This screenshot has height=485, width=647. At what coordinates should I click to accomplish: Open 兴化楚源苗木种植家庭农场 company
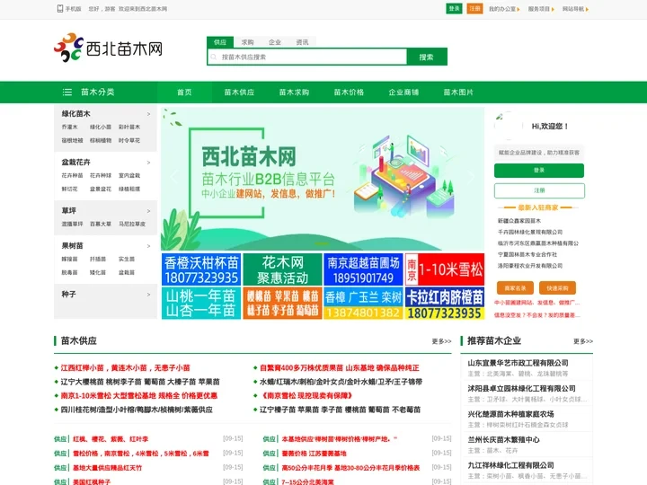click(510, 414)
